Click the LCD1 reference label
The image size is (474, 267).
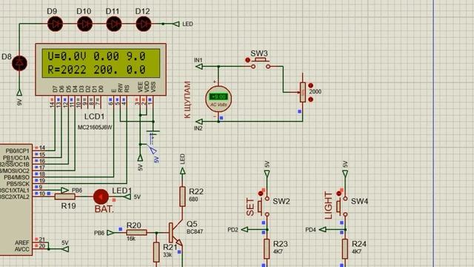click(94, 116)
